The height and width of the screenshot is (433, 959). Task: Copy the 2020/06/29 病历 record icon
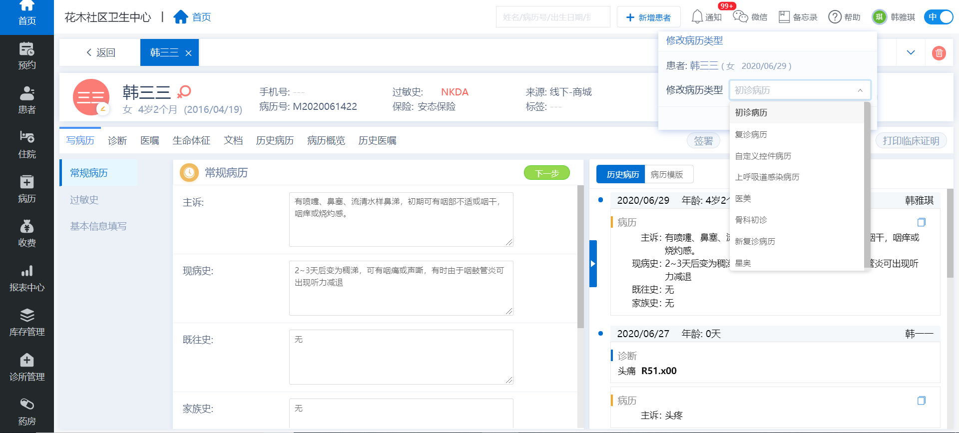(922, 222)
